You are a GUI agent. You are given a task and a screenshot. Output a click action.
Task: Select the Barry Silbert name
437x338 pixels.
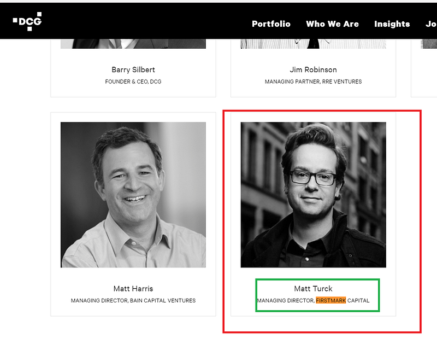click(133, 69)
